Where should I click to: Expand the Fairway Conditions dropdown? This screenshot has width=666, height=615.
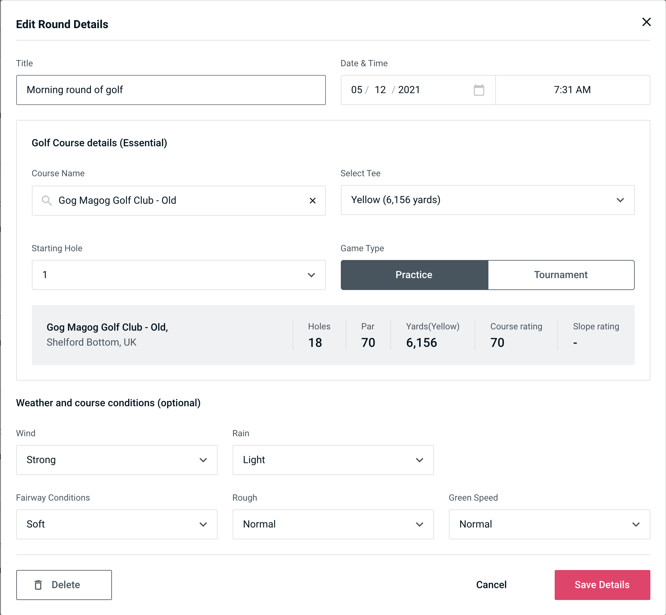[x=117, y=524]
